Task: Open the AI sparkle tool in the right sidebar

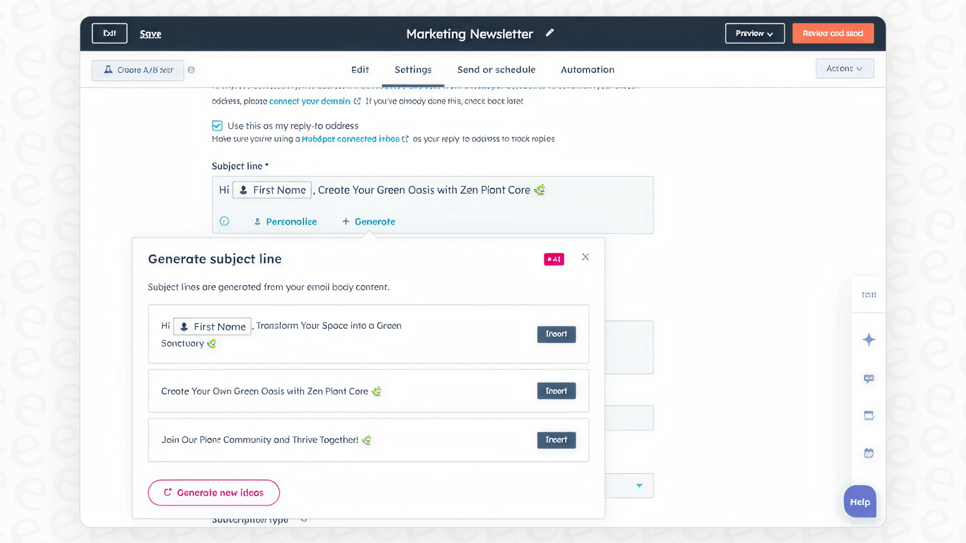Action: pyautogui.click(x=869, y=340)
